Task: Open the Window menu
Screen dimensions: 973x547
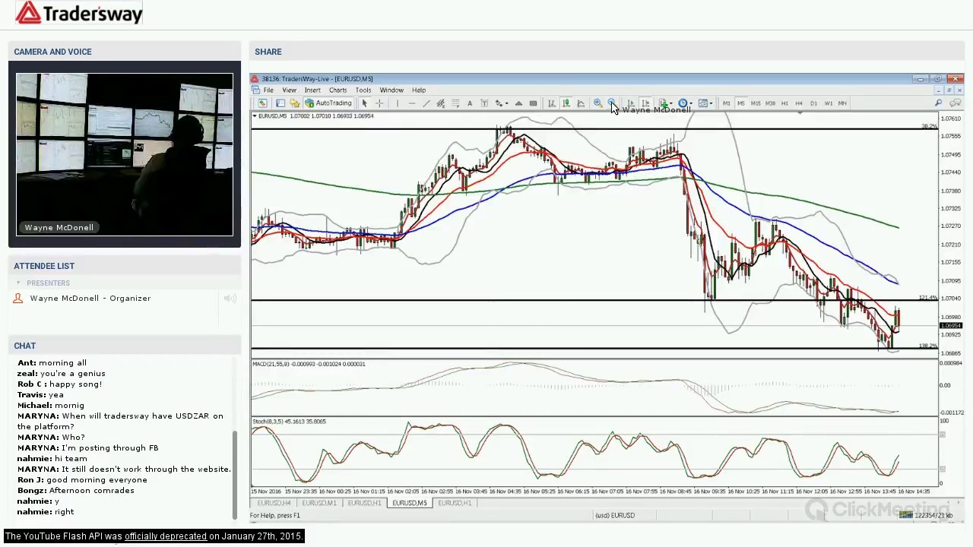Action: coord(391,90)
